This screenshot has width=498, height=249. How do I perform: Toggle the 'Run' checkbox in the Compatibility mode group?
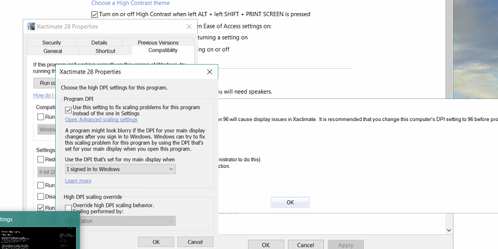tap(40, 117)
